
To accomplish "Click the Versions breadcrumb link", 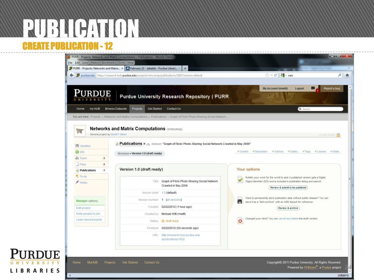I will click(123, 153).
